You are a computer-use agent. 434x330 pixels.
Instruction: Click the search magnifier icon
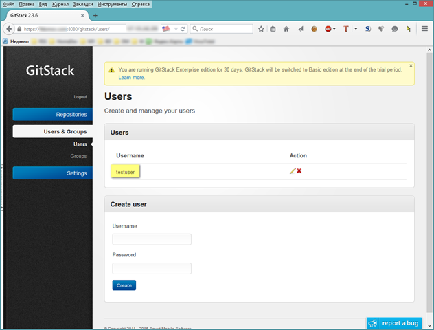[195, 29]
